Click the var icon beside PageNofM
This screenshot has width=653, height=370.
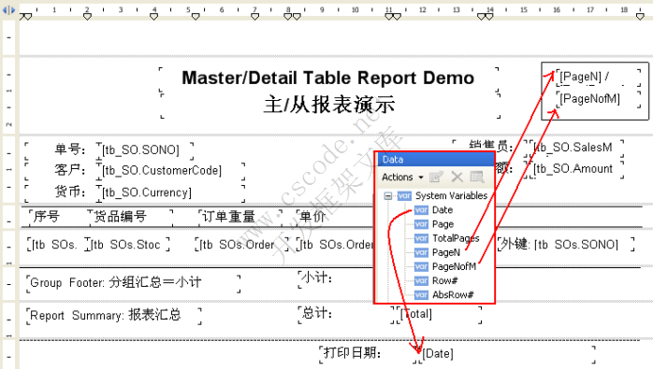(421, 266)
